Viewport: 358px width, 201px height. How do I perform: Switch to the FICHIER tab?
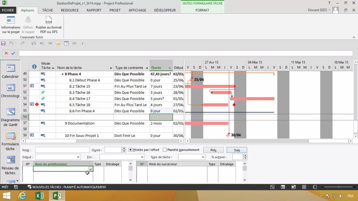pos(8,10)
